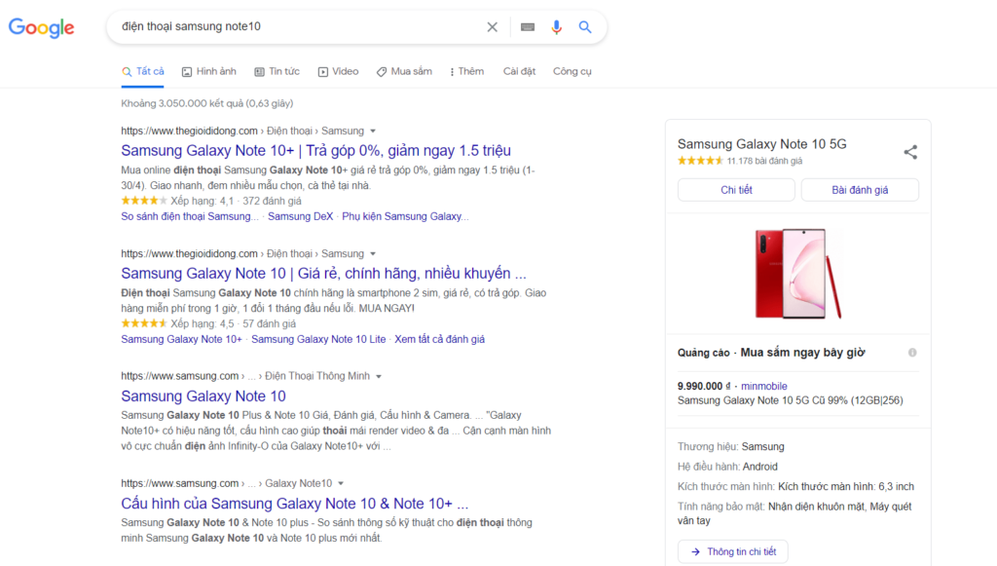Image resolution: width=997 pixels, height=566 pixels.
Task: Expand the Thêm menu
Action: [x=466, y=71]
